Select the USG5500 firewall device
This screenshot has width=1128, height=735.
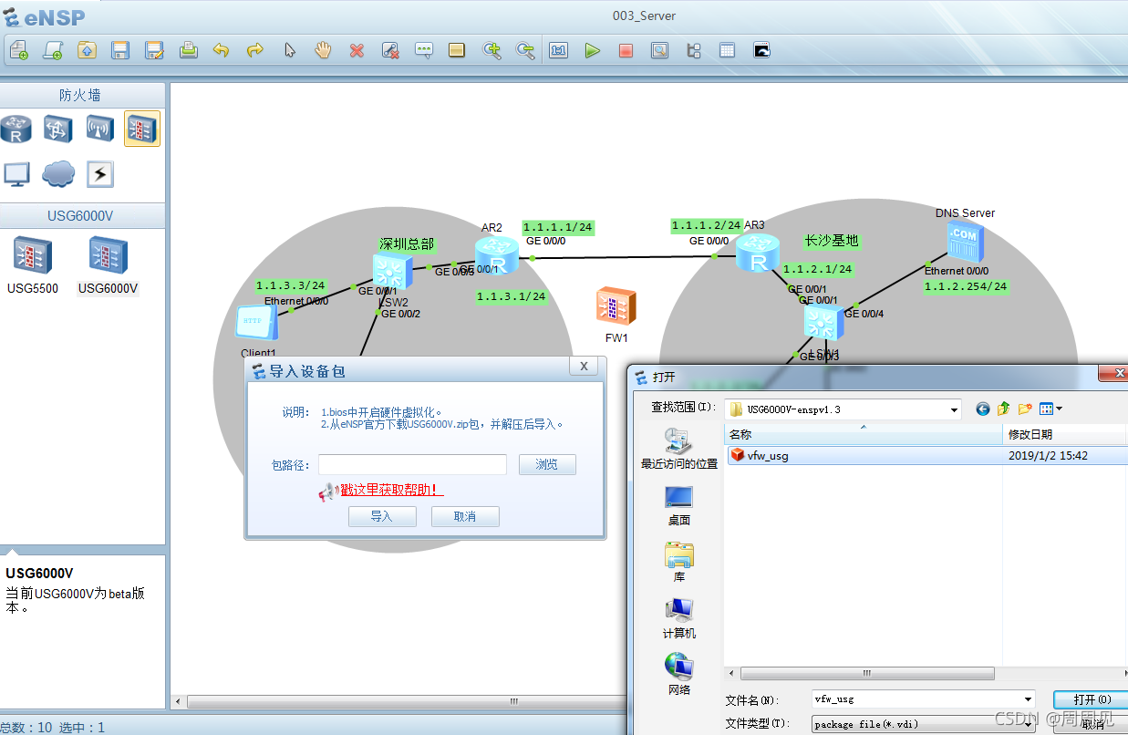tap(33, 255)
